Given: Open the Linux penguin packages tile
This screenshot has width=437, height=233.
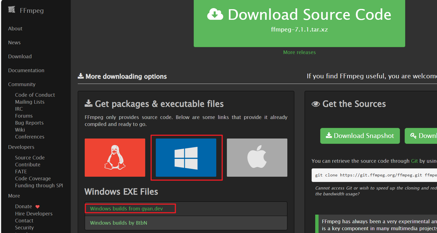Looking at the screenshot, I should pyautogui.click(x=115, y=157).
